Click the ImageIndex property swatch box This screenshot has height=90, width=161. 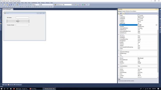click(x=139, y=18)
